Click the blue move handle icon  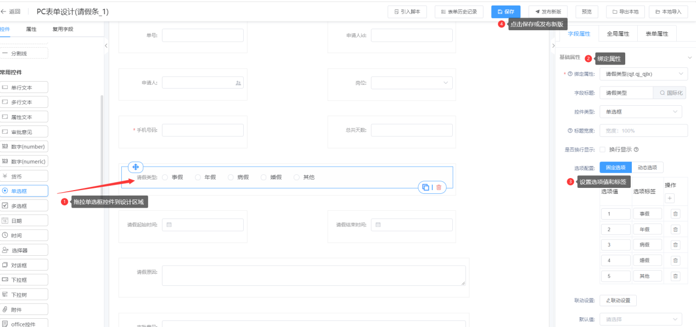pyautogui.click(x=136, y=167)
